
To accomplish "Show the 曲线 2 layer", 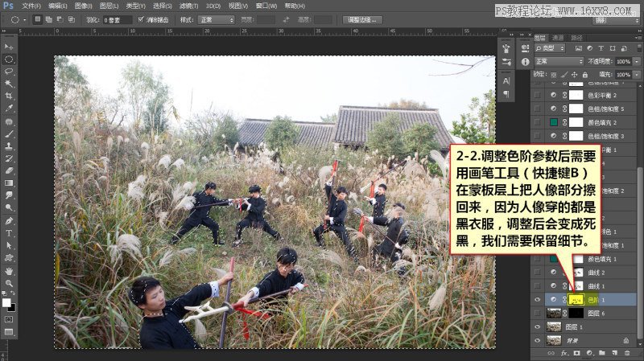I will click(x=537, y=273).
